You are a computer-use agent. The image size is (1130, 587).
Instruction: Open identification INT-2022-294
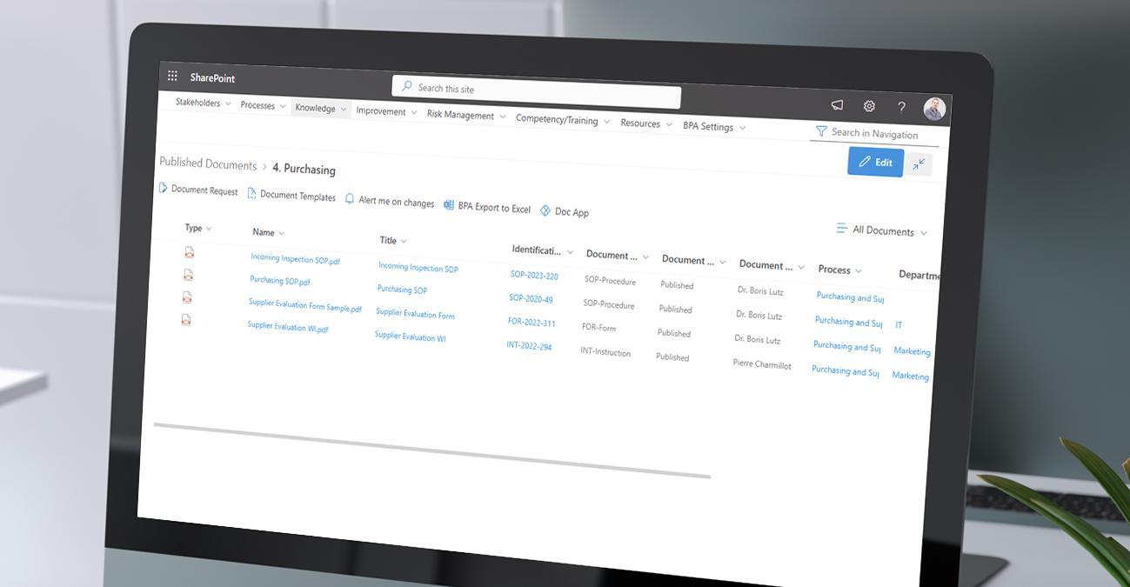[529, 345]
